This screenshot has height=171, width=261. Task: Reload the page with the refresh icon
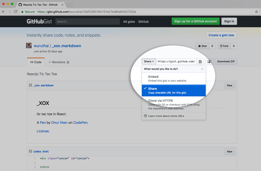pos(15,12)
